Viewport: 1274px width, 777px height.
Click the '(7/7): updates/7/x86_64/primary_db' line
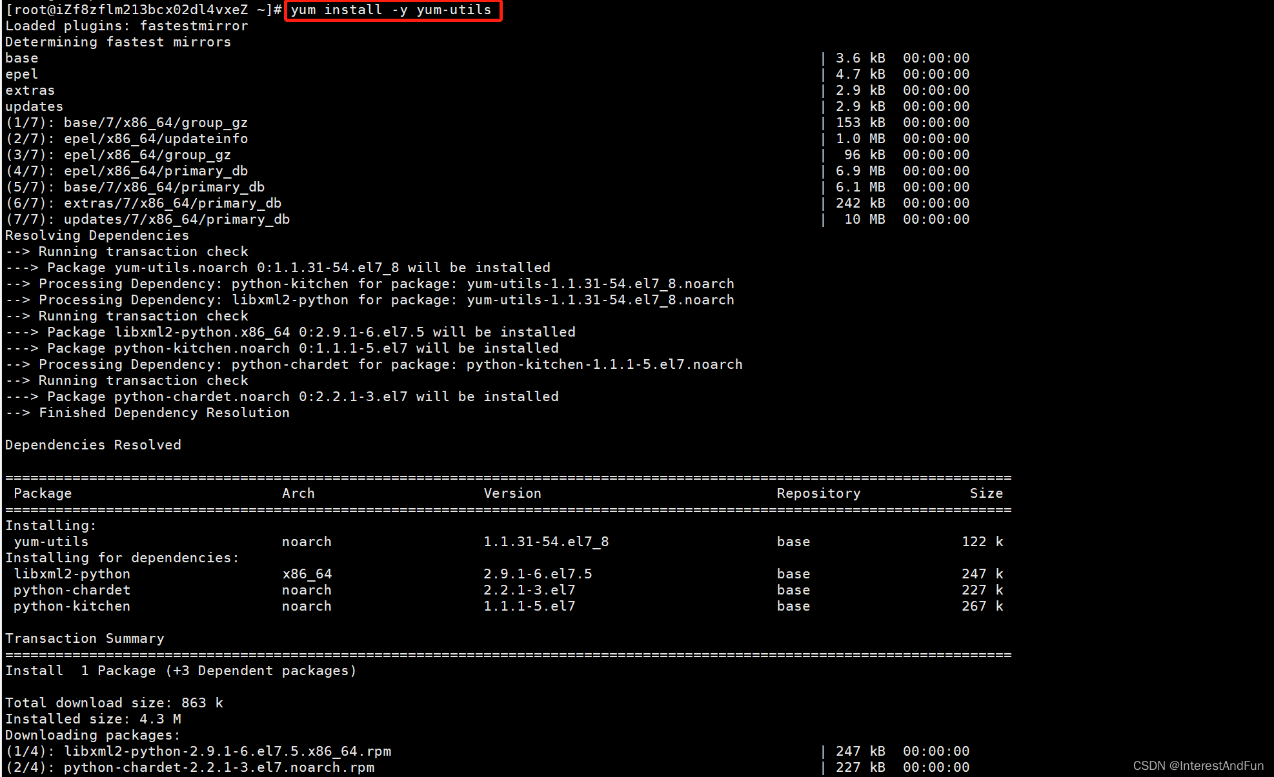pos(148,219)
